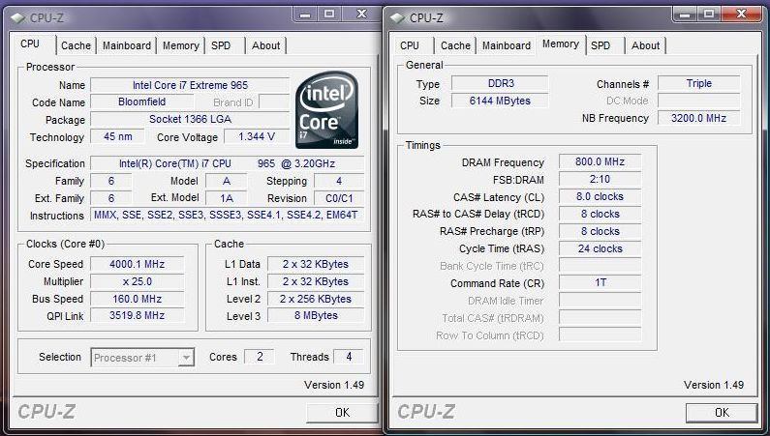Click OK button in right CPU-Z window
The height and width of the screenshot is (436, 770).
click(x=722, y=413)
